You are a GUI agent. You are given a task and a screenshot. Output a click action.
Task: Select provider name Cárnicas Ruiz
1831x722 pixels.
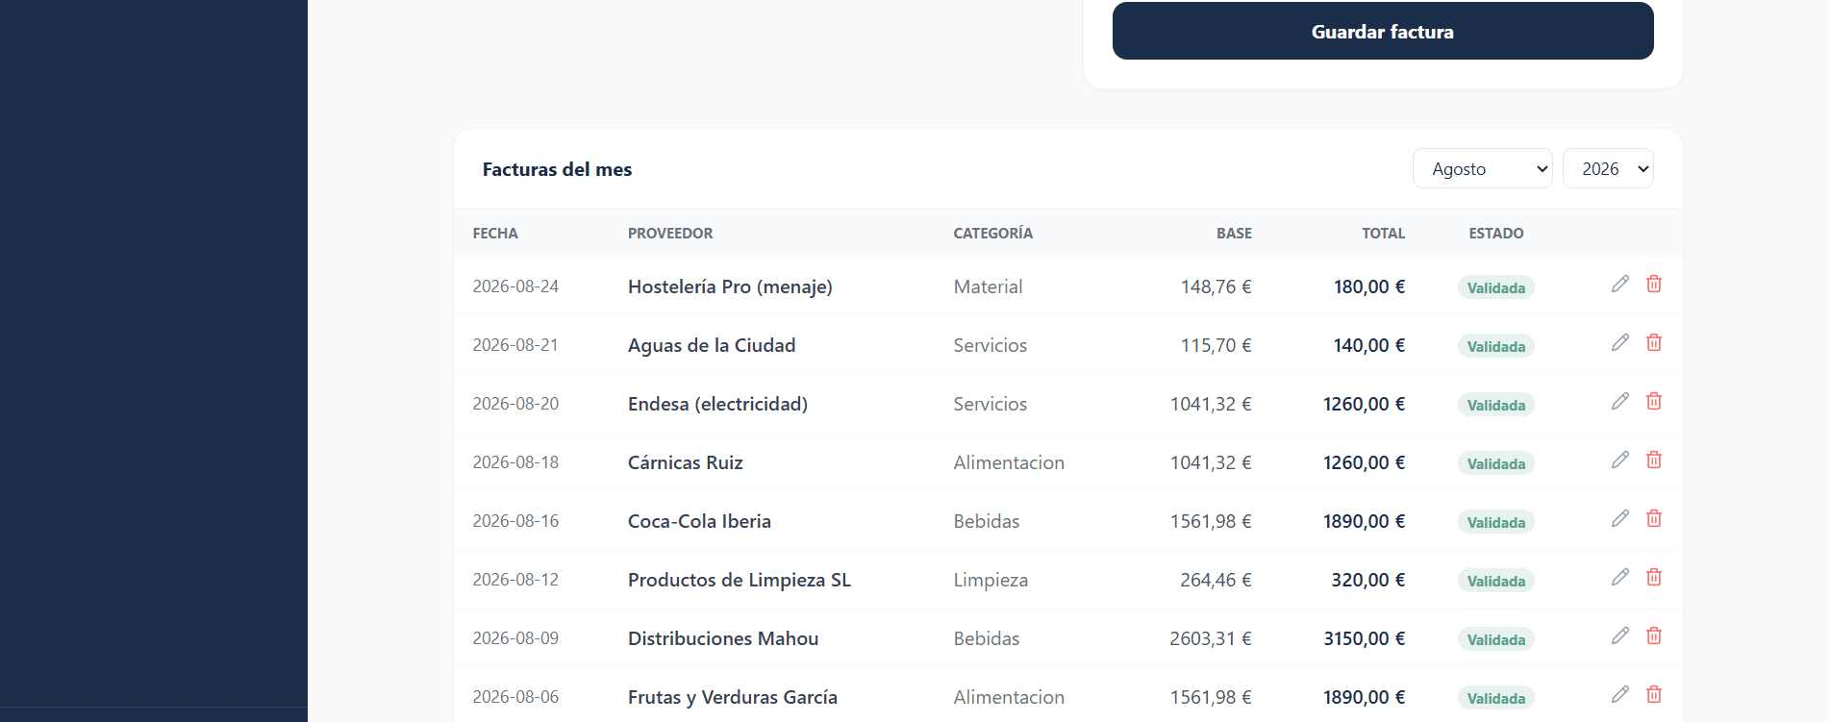click(x=686, y=462)
